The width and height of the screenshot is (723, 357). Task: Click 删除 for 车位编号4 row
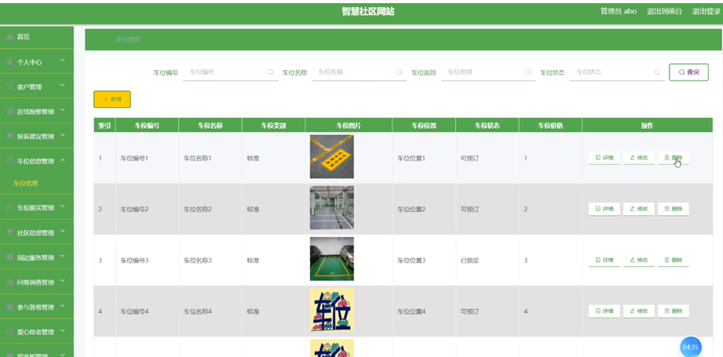click(673, 311)
